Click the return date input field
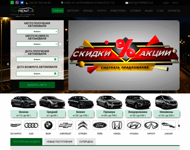 37,73
